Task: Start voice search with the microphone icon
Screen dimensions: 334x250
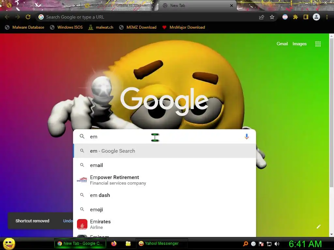Action: tap(247, 136)
